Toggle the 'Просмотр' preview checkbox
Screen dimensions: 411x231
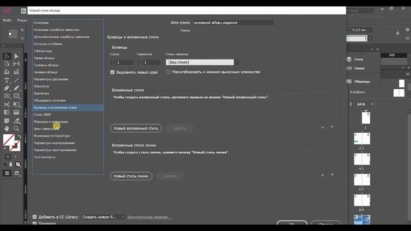(35, 223)
